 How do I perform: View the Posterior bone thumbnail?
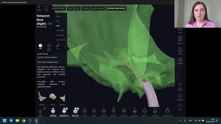63,98
